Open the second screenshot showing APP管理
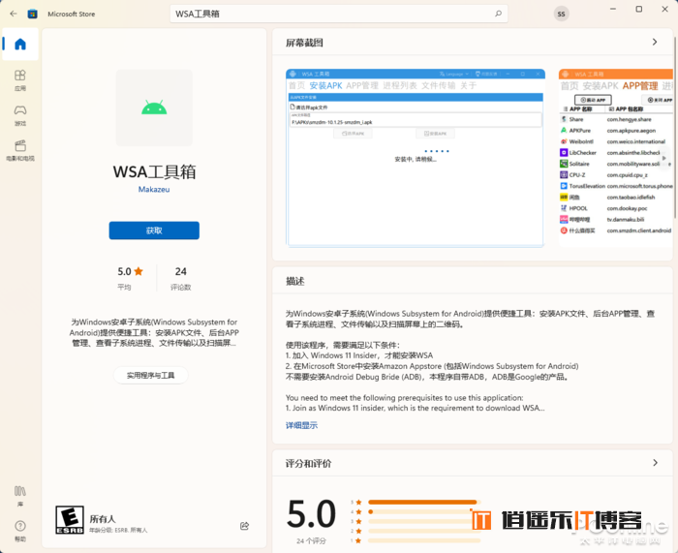678x553 pixels. tap(616, 158)
